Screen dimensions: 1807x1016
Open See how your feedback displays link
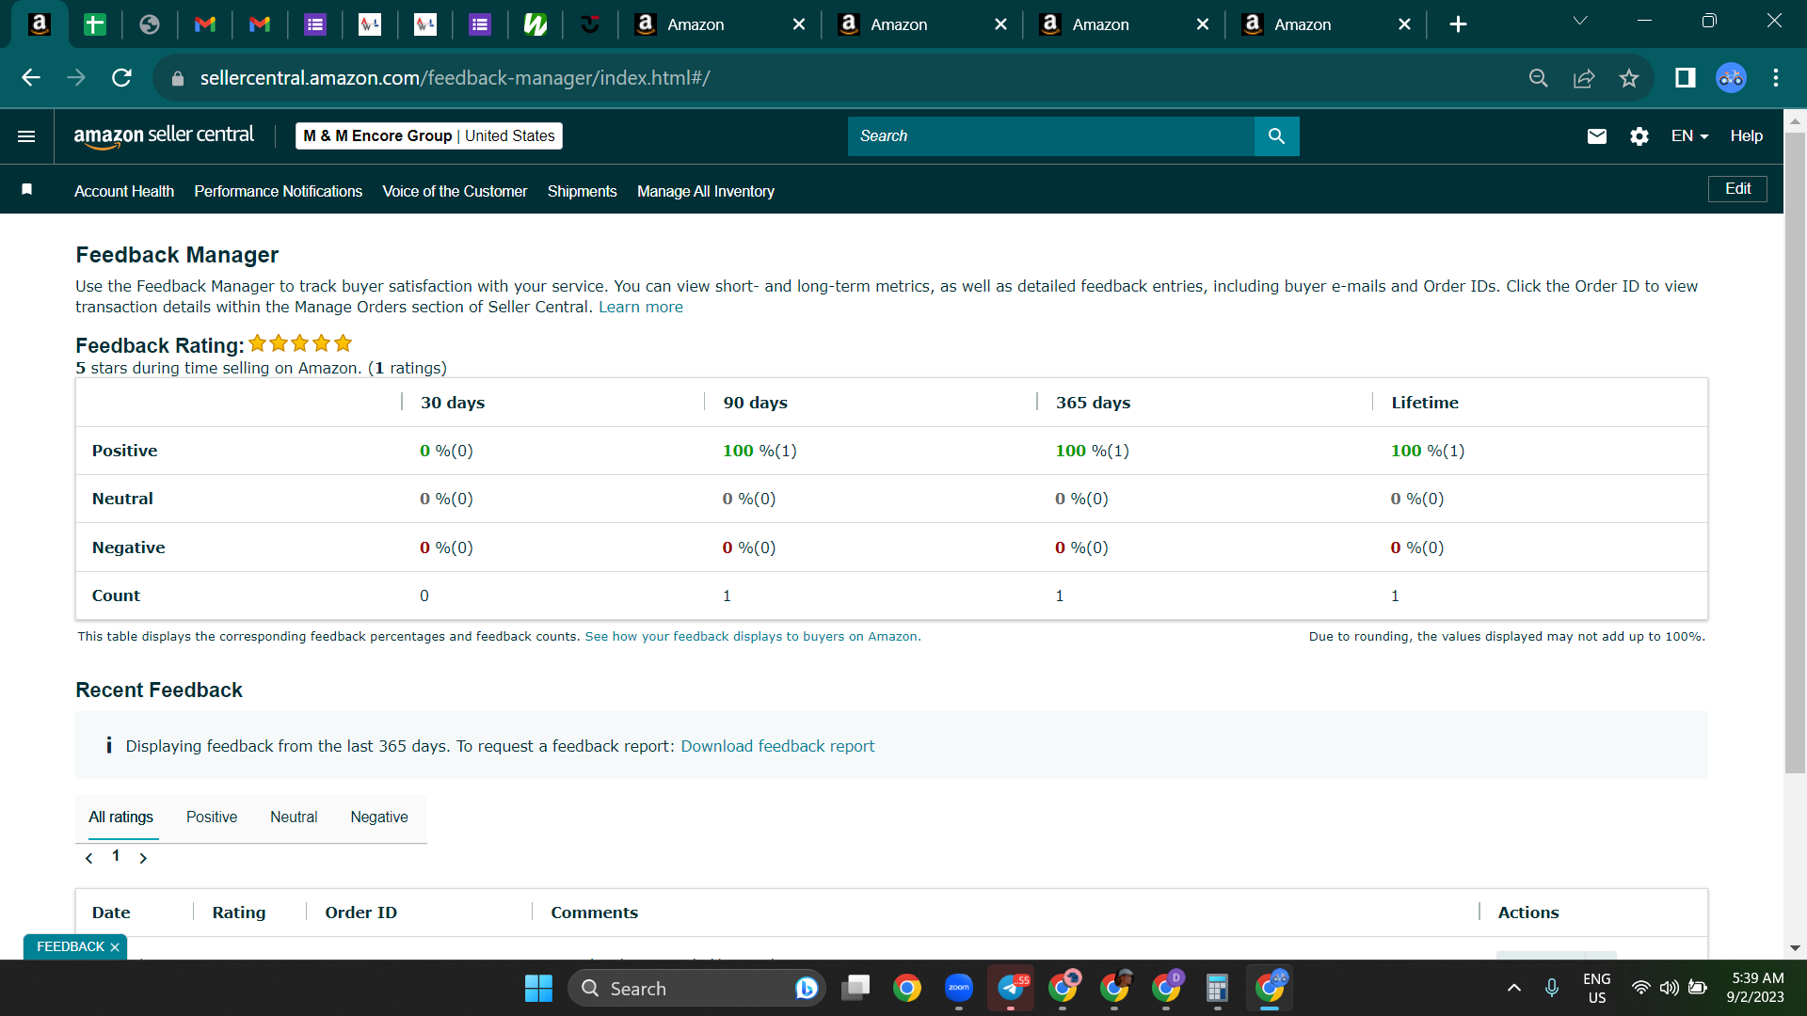[752, 637]
